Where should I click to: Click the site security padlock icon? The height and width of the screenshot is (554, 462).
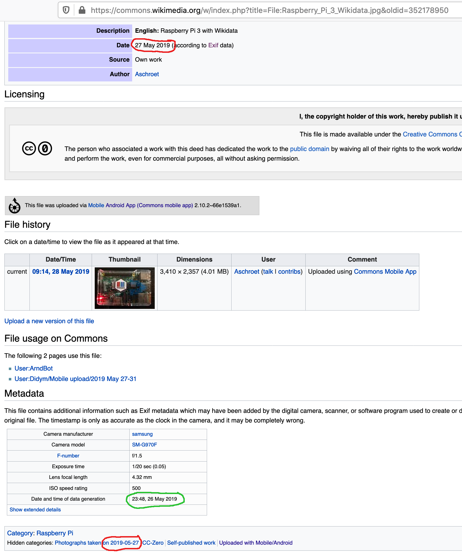click(x=82, y=10)
